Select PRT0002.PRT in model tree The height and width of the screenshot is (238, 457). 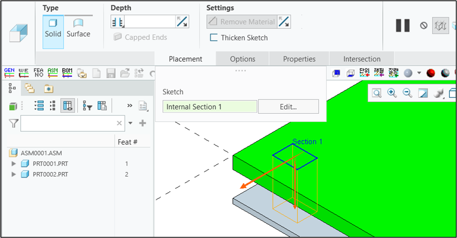click(x=50, y=174)
